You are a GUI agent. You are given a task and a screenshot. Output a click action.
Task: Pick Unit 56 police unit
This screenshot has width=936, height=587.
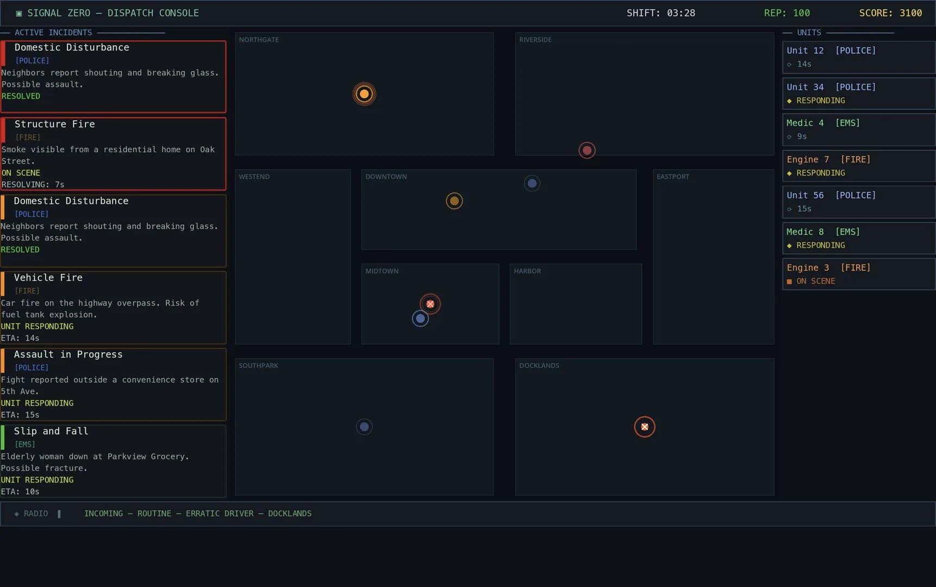859,202
